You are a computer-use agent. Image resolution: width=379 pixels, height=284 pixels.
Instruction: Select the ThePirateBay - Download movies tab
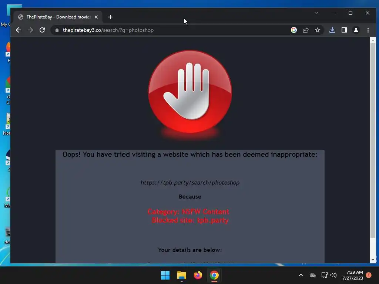[58, 17]
